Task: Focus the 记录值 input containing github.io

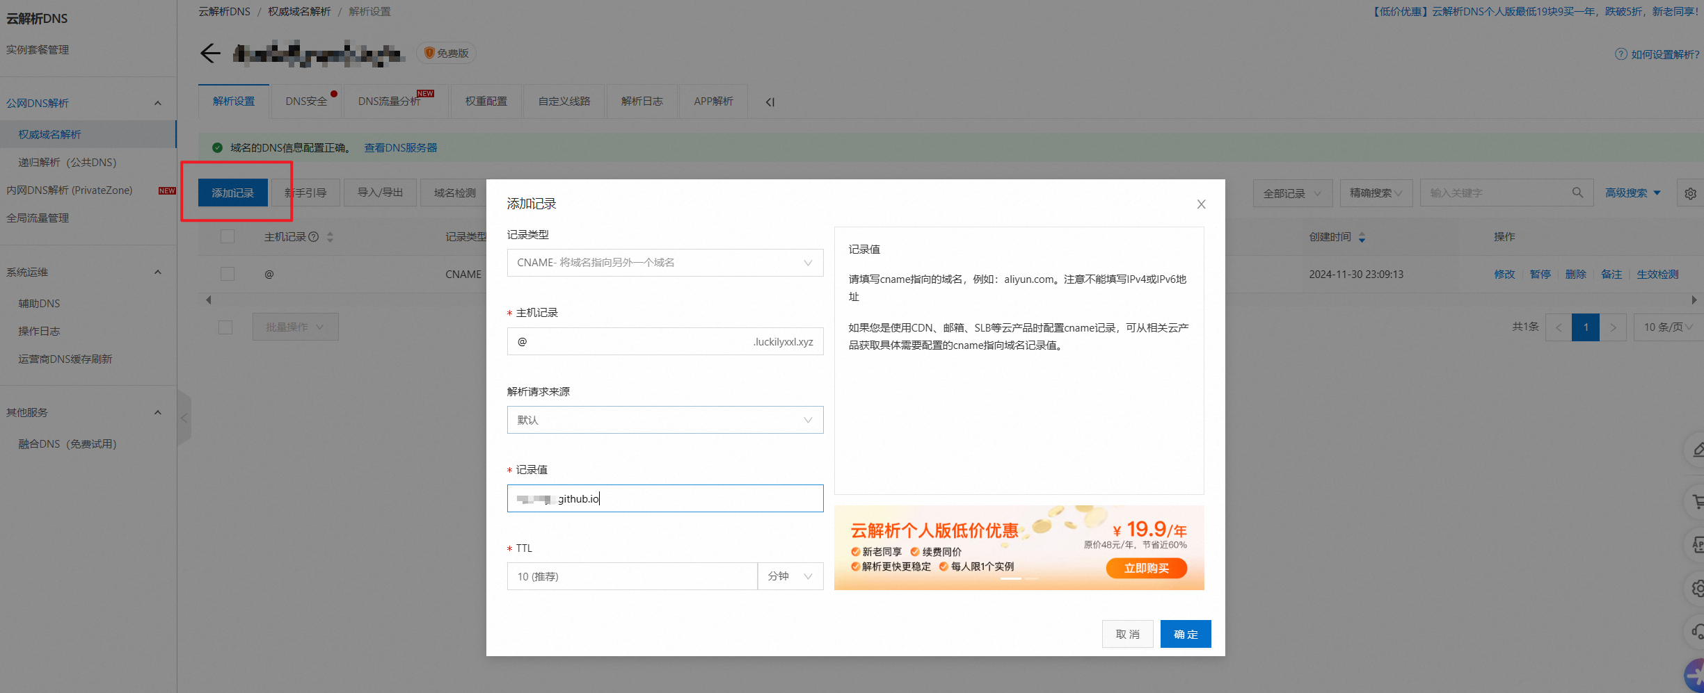Action: click(x=665, y=498)
